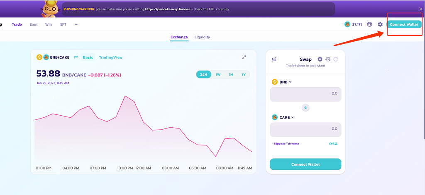Click the BNB coin icon in chart header
This screenshot has width=425, height=195.
tap(39, 57)
